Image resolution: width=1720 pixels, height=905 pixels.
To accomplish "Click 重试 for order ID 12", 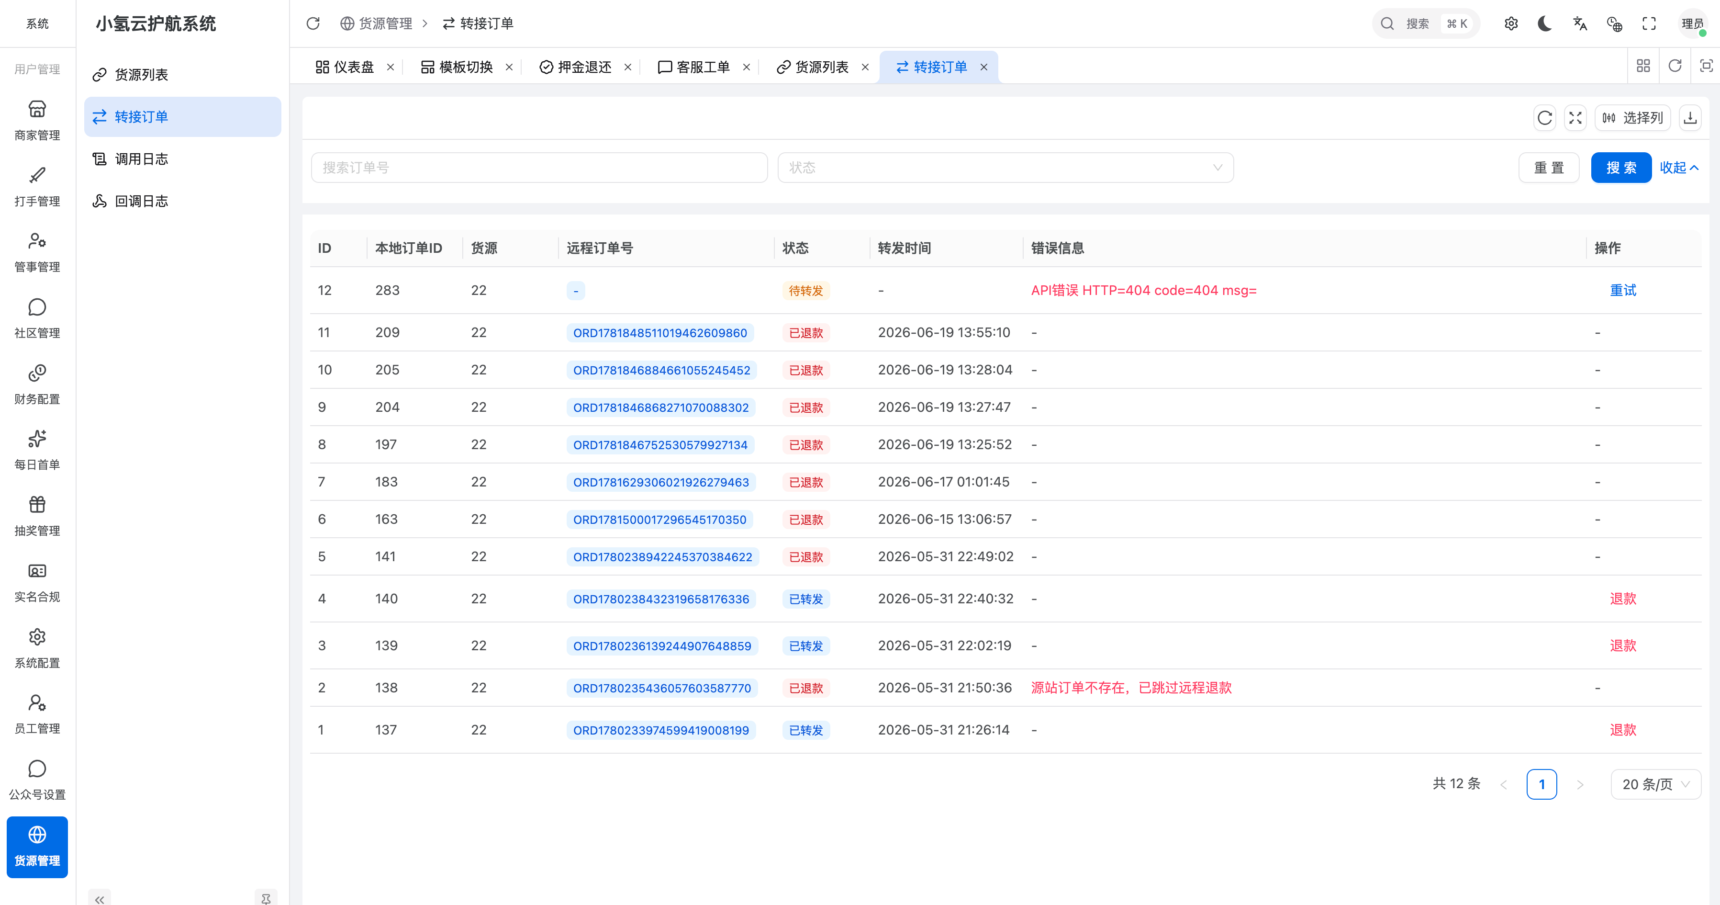I will (1623, 291).
